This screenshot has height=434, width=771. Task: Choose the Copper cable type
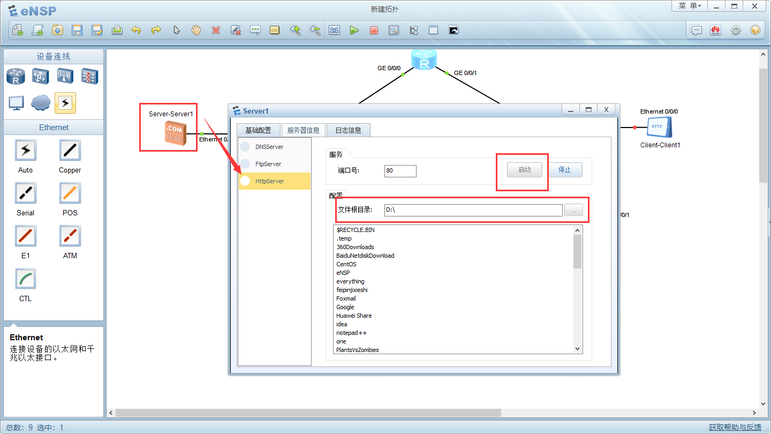pyautogui.click(x=70, y=151)
